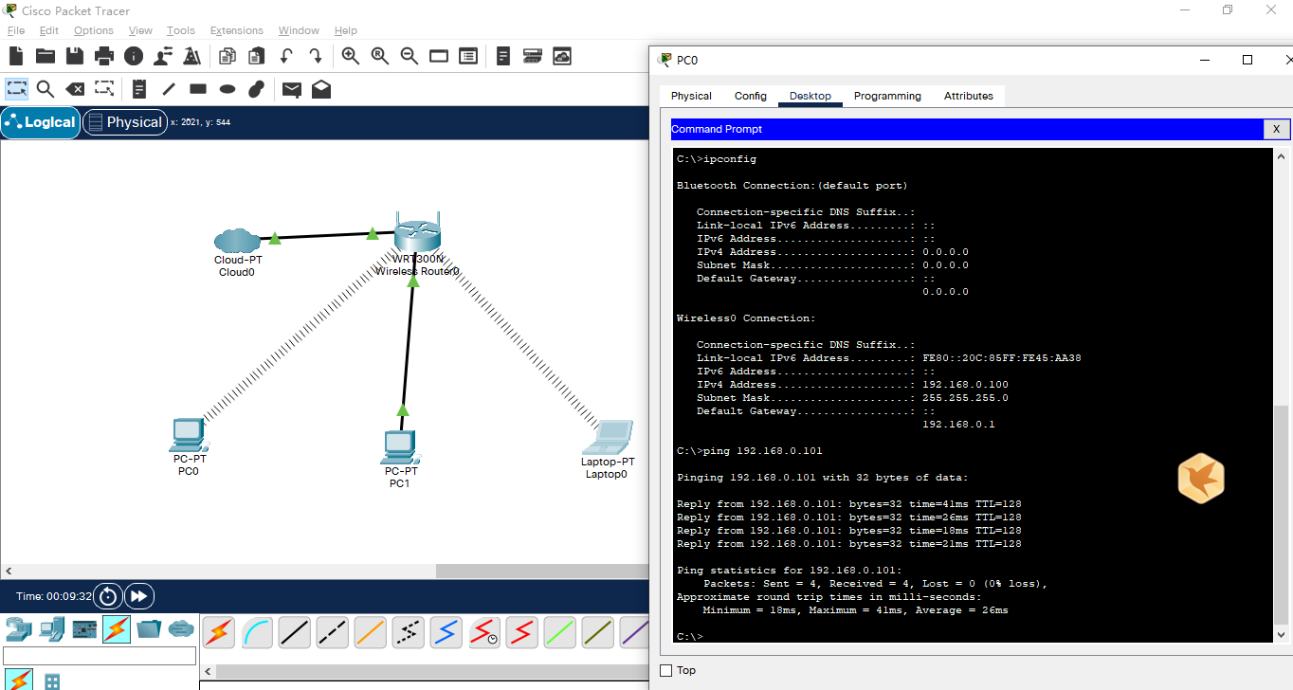Switch to the Attributes tab in PC0
The image size is (1293, 690).
coord(969,96)
